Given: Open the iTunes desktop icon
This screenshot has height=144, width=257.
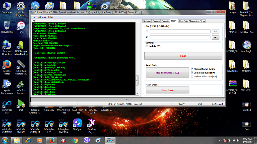Looking at the screenshot, I should coord(21,26).
